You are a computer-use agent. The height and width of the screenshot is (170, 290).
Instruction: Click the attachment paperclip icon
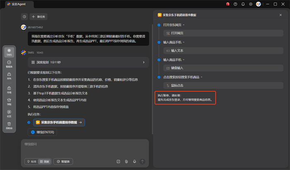(126, 161)
